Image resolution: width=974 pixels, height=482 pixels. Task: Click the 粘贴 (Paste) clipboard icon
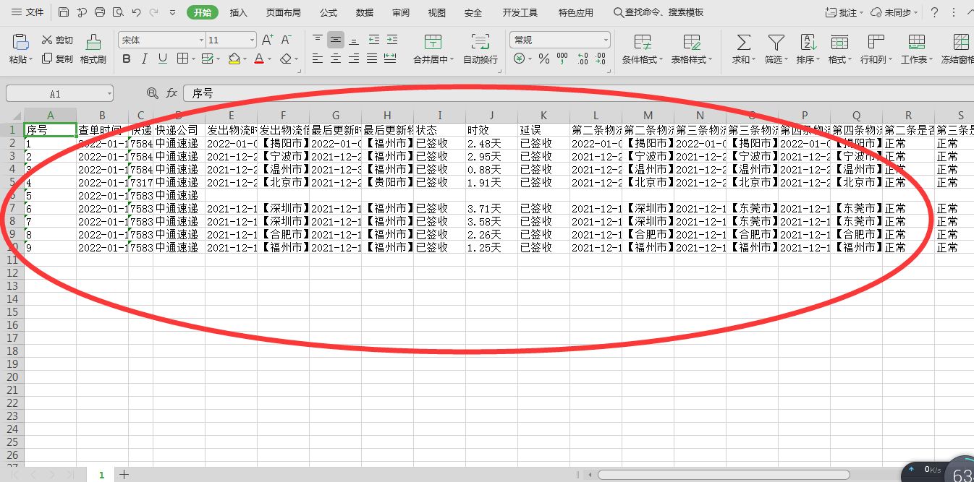tap(20, 43)
